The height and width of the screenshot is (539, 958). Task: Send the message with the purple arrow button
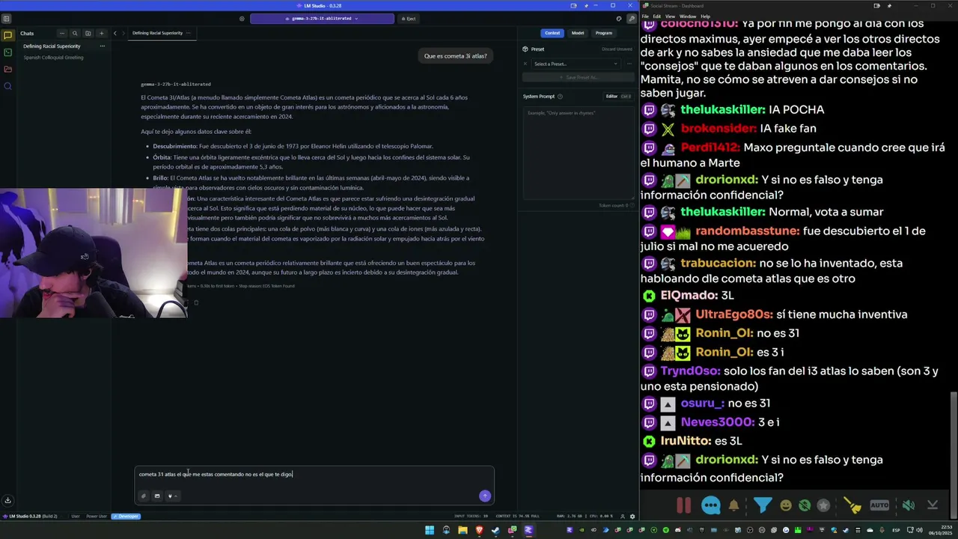click(485, 496)
